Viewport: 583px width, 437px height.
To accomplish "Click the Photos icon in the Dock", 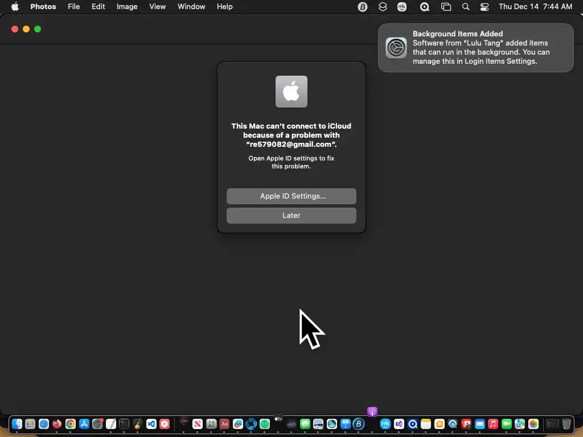I will (533, 424).
